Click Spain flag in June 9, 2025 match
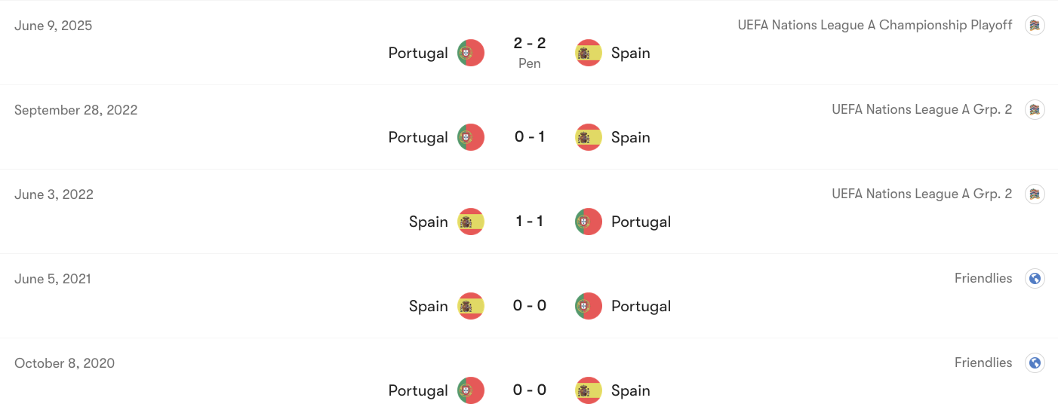 click(x=589, y=53)
